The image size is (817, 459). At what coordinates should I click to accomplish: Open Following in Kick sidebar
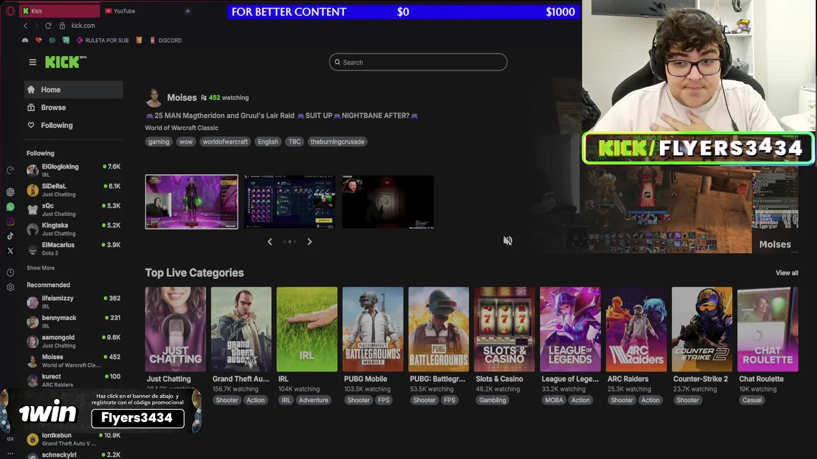click(x=73, y=126)
